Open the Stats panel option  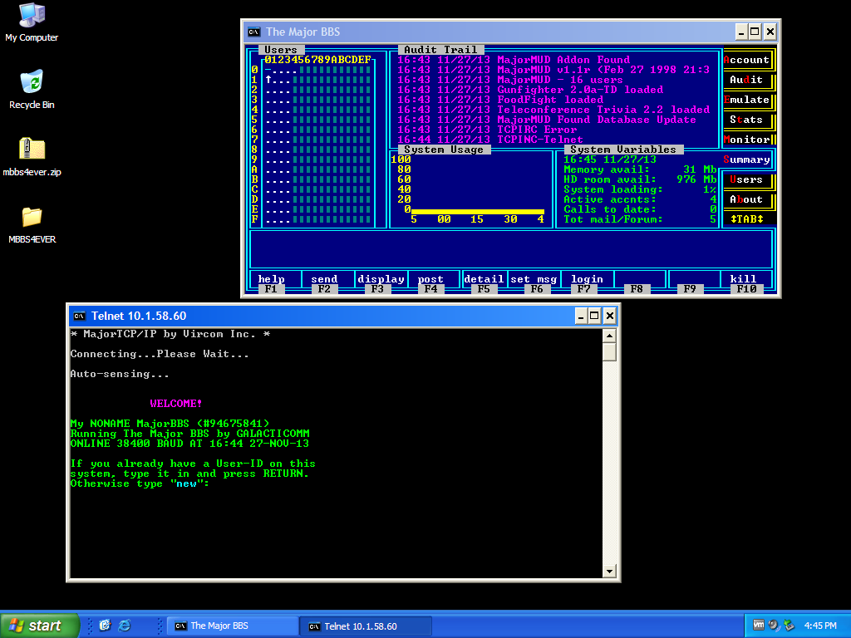(746, 120)
